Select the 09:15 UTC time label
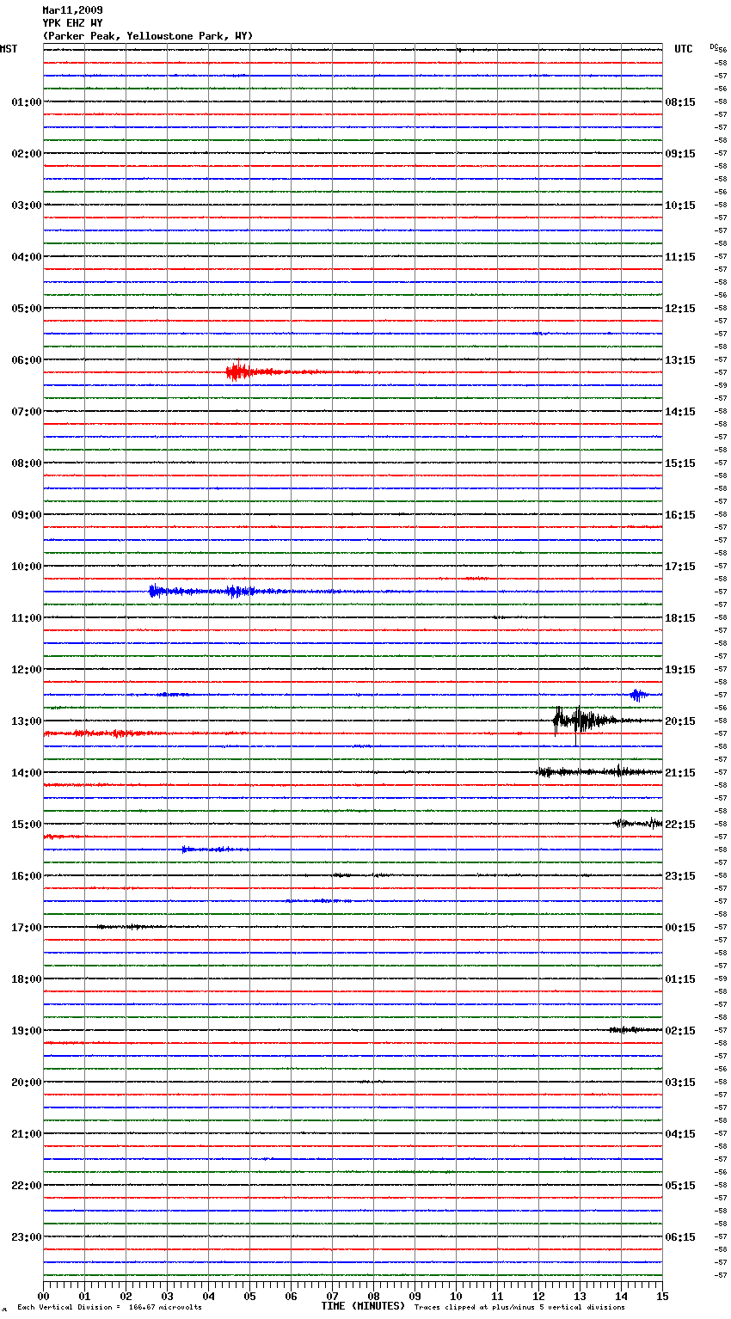 [x=680, y=154]
